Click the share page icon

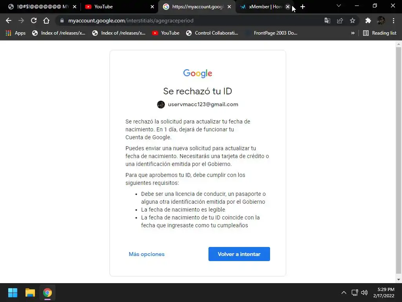point(340,20)
